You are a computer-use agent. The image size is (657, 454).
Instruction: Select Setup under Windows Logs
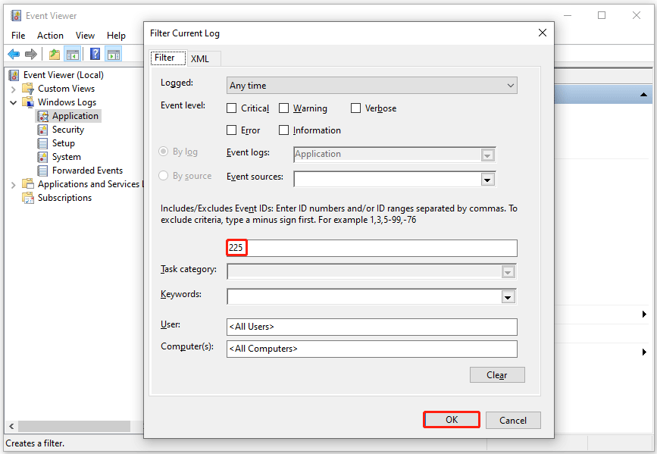click(63, 143)
